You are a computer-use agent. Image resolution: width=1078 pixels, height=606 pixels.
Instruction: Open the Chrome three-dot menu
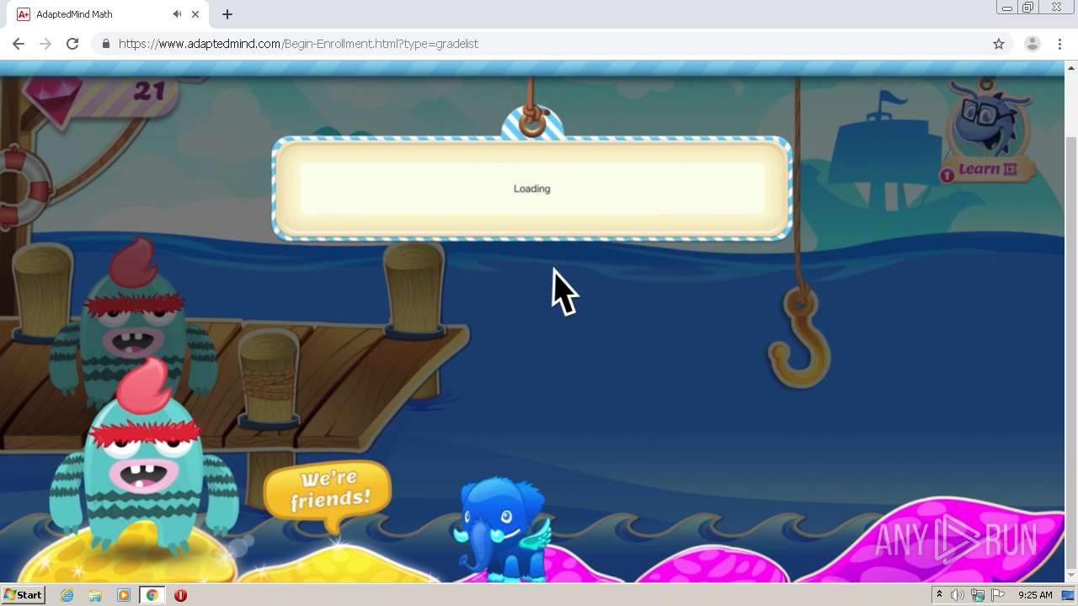1059,44
